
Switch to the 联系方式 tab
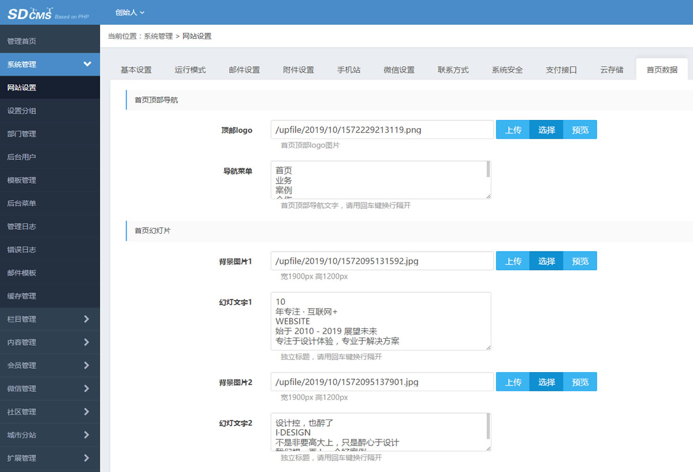(453, 70)
